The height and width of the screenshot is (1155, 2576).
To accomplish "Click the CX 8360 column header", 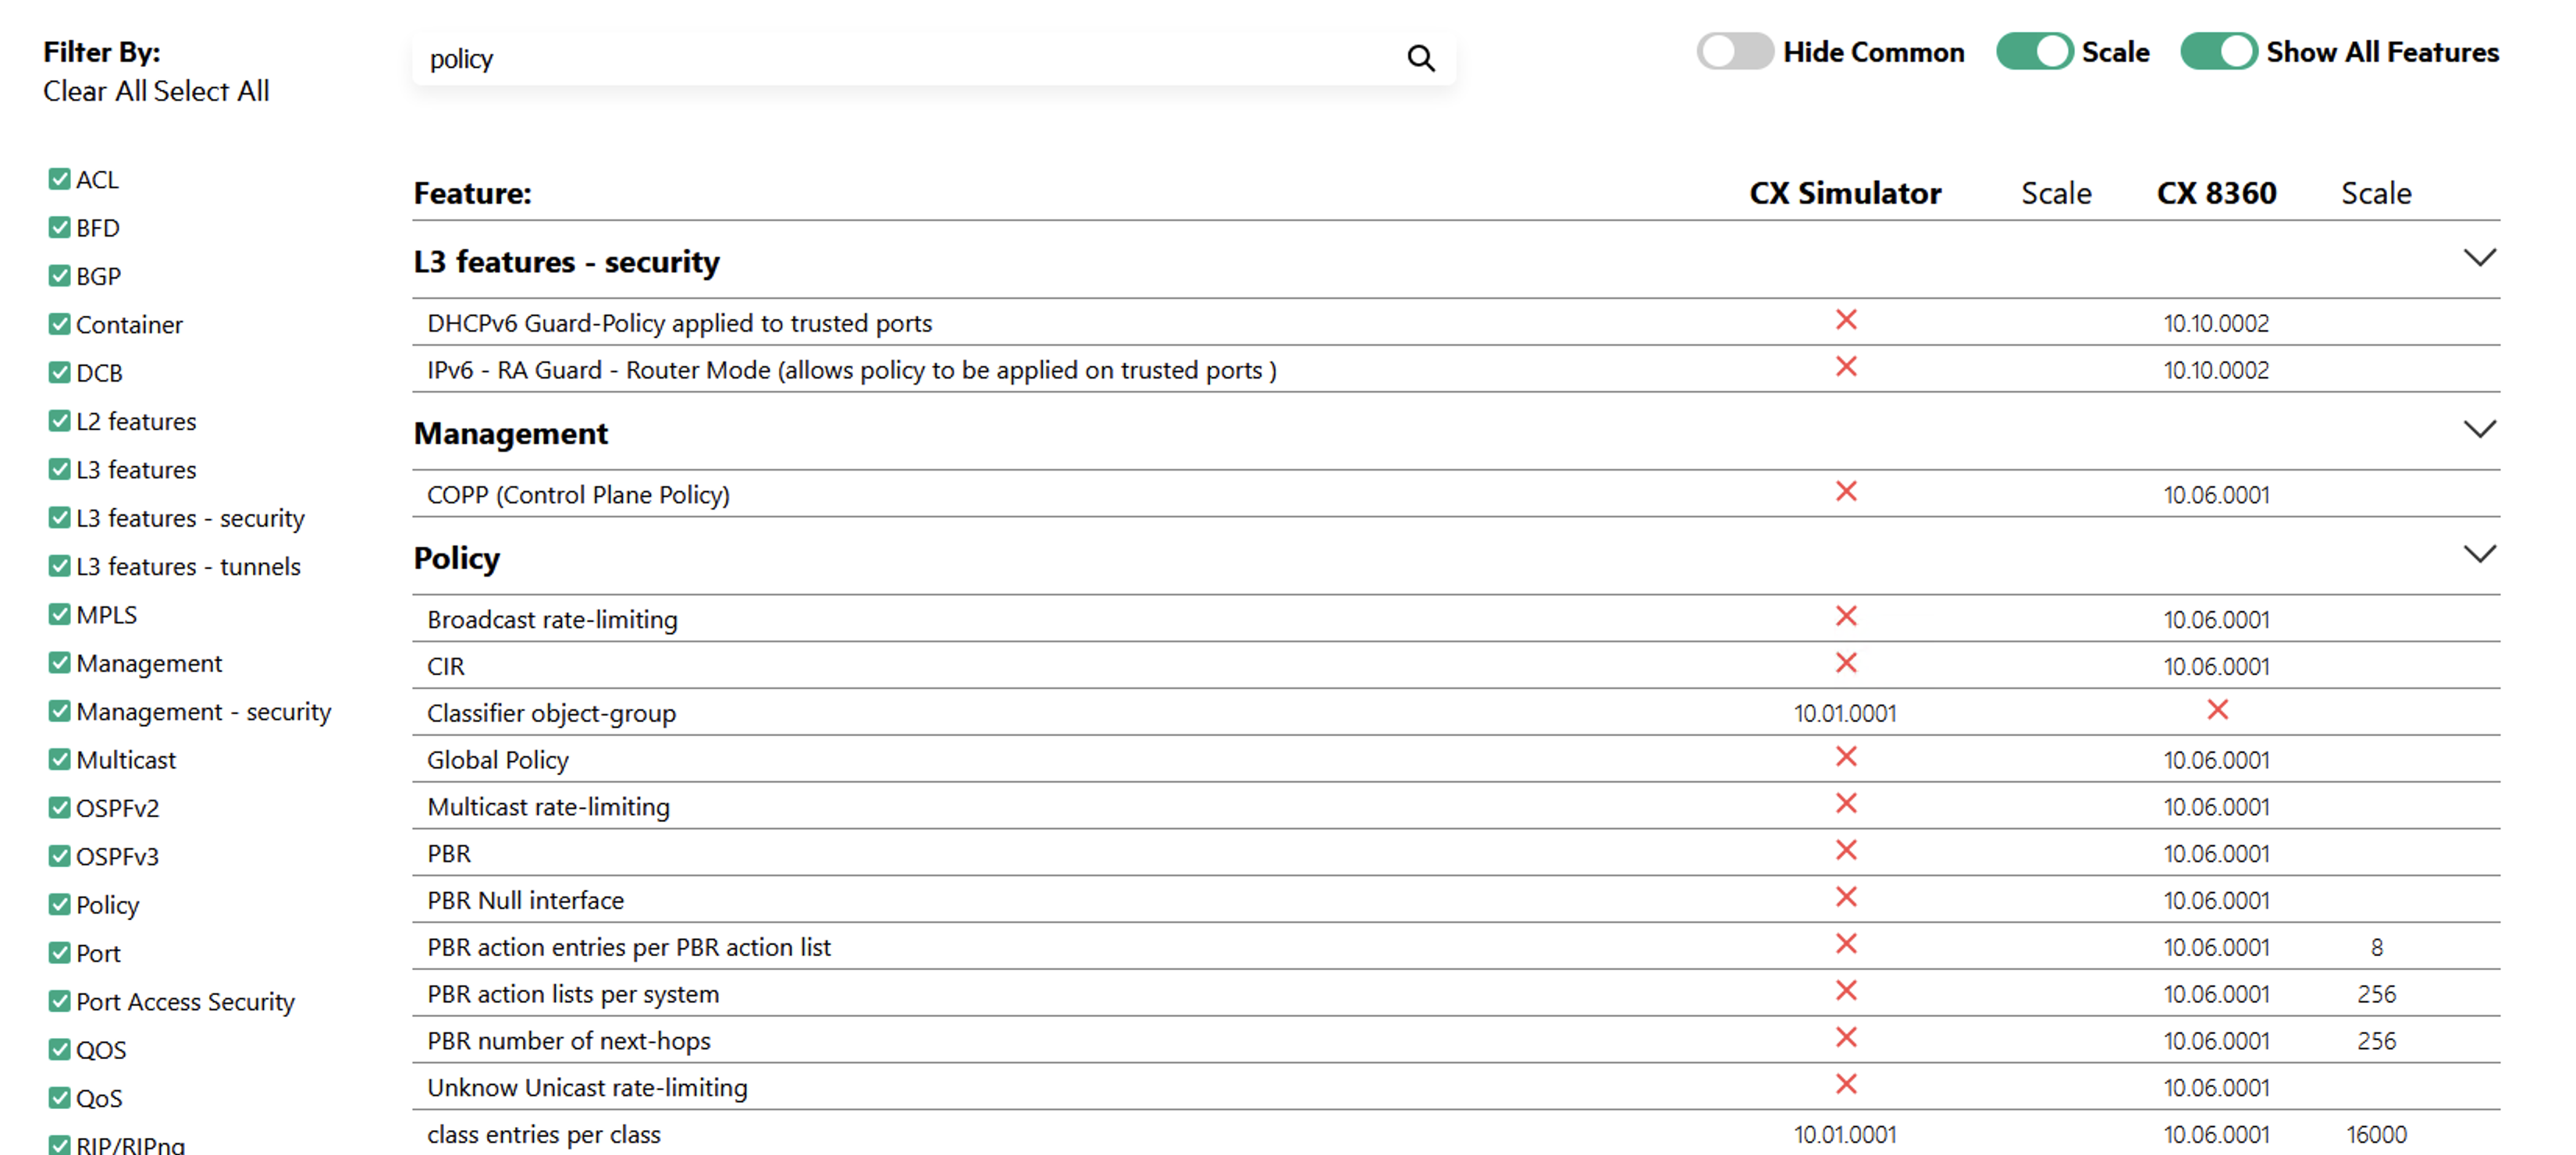I will [x=2216, y=193].
